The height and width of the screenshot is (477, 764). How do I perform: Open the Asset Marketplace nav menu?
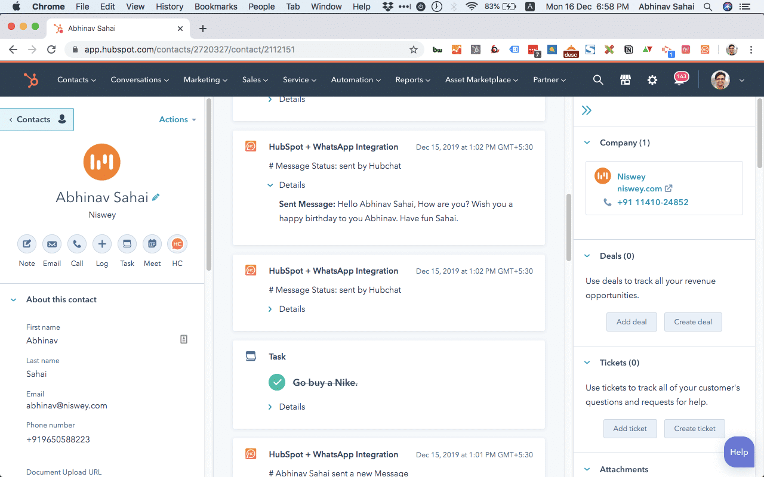(x=482, y=80)
